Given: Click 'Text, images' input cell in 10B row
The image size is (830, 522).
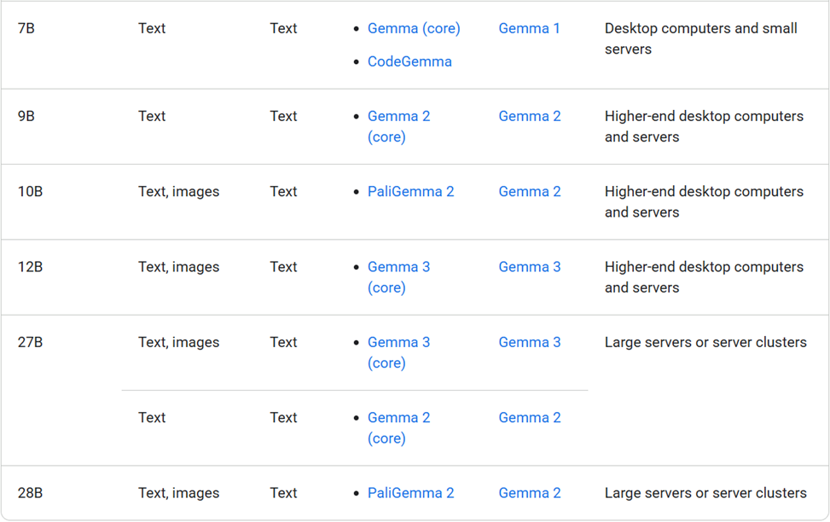Looking at the screenshot, I should click(x=178, y=192).
